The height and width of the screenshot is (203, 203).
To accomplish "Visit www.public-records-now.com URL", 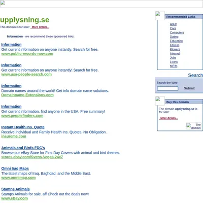I will [27, 54].
